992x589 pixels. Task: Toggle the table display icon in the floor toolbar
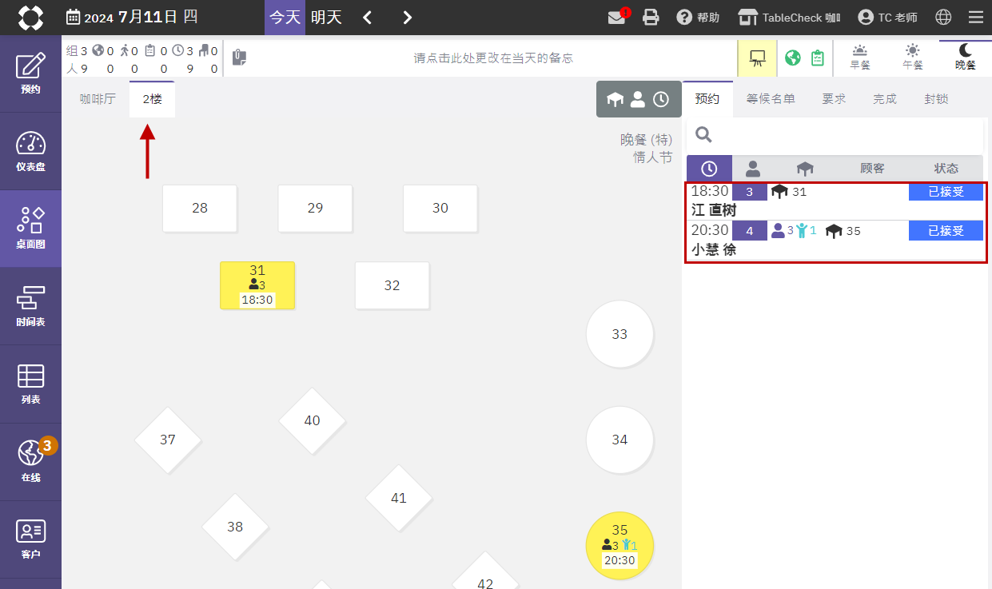pos(615,99)
